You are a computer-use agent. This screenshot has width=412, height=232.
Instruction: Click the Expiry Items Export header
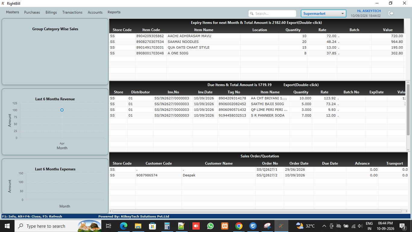pyautogui.click(x=256, y=23)
